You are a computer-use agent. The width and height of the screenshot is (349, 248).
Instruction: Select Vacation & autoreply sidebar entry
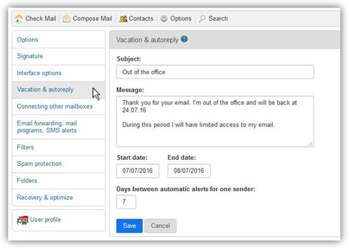point(58,90)
